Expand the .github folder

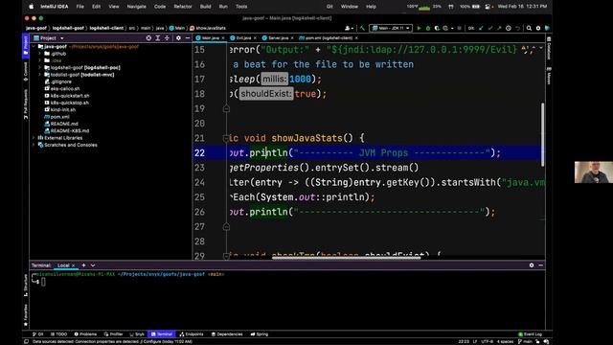(40, 54)
